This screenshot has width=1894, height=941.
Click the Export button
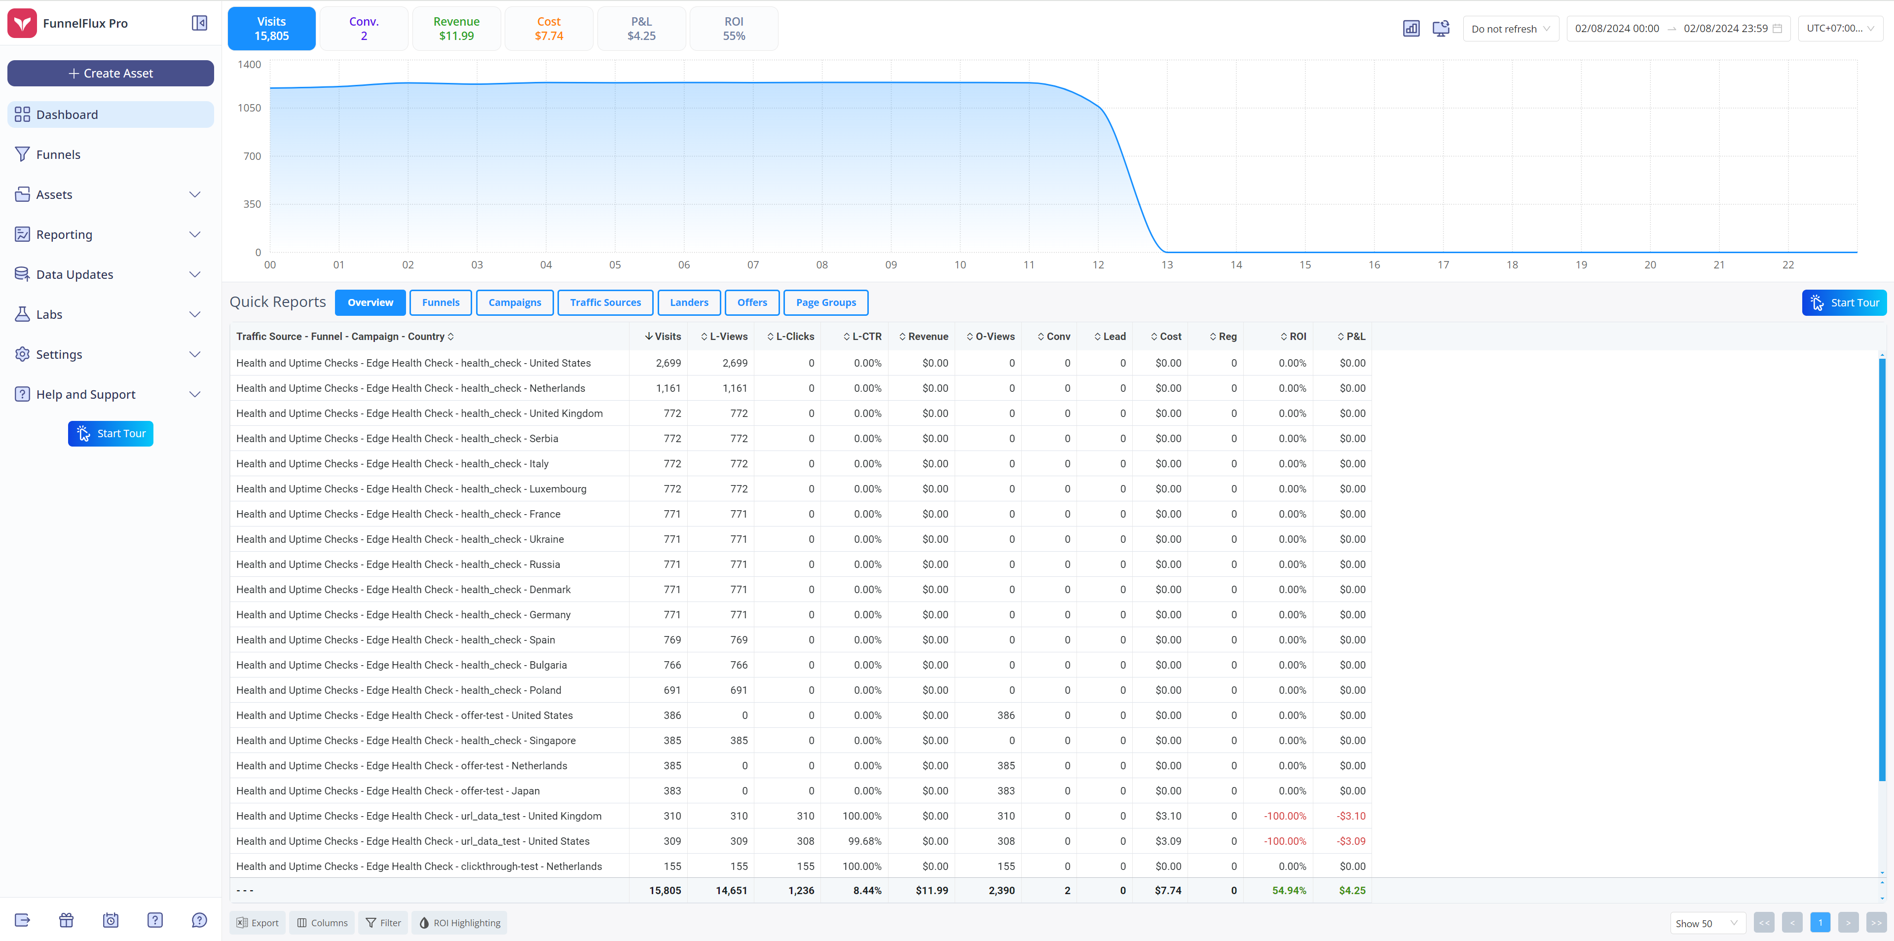(258, 923)
